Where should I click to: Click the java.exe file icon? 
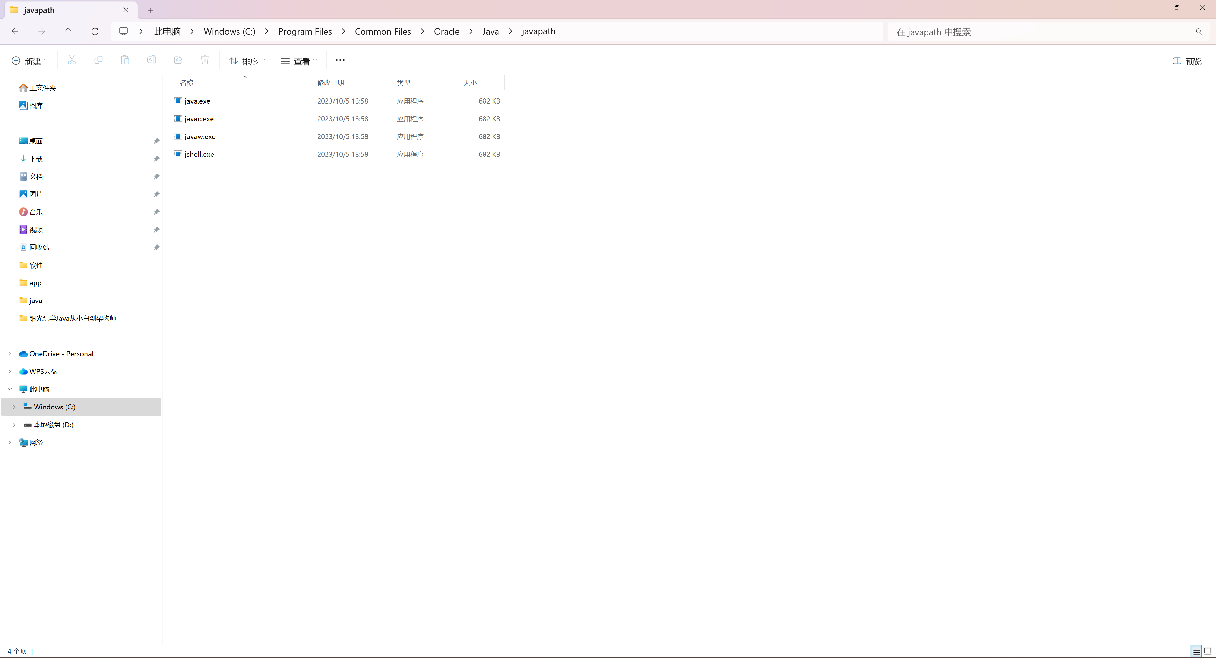(178, 101)
